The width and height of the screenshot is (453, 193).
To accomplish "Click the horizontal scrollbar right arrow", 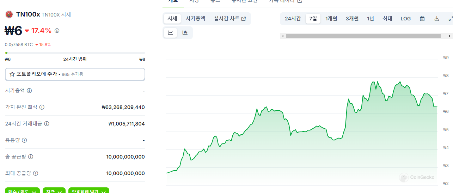I will pos(449,36).
